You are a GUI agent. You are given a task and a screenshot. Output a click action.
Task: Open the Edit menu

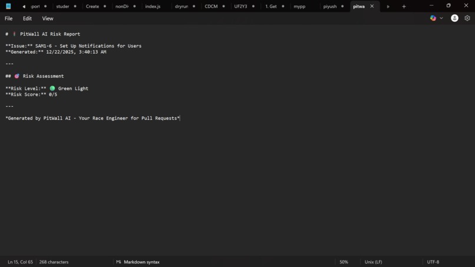click(27, 18)
